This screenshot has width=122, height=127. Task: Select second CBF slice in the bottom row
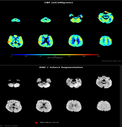click(46, 41)
